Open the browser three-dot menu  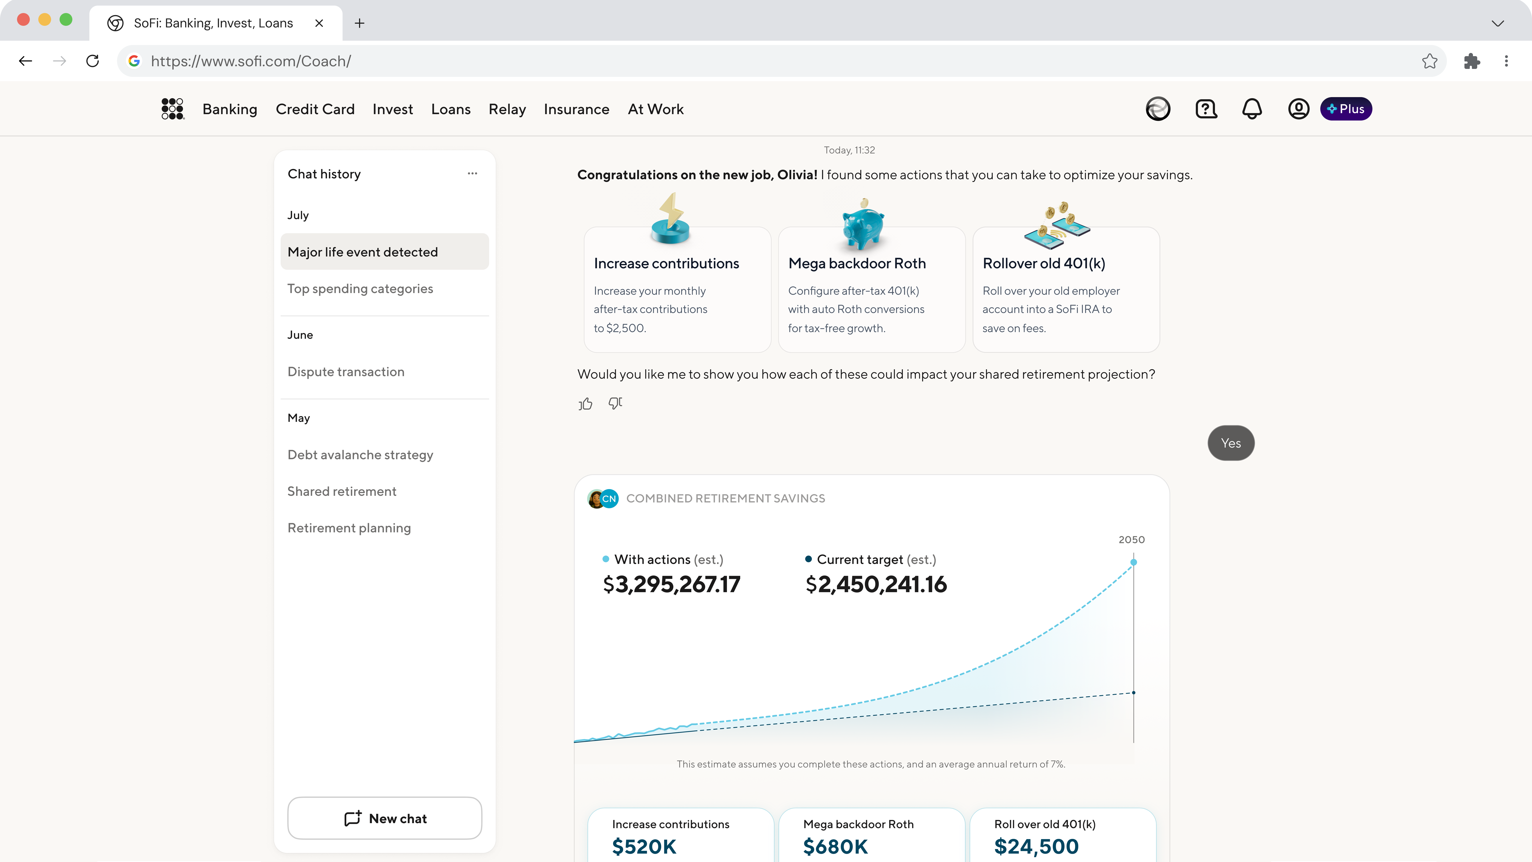coord(1506,61)
